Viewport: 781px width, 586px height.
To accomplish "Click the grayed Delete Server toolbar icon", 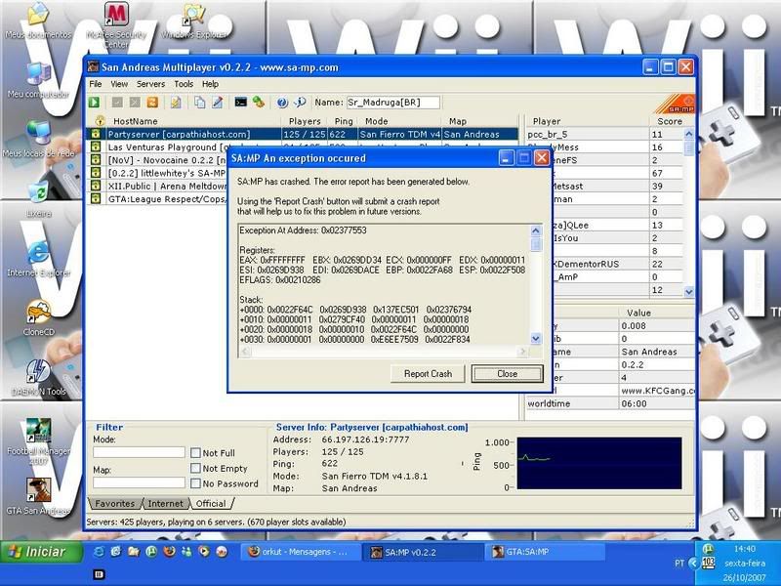I will coord(135,103).
